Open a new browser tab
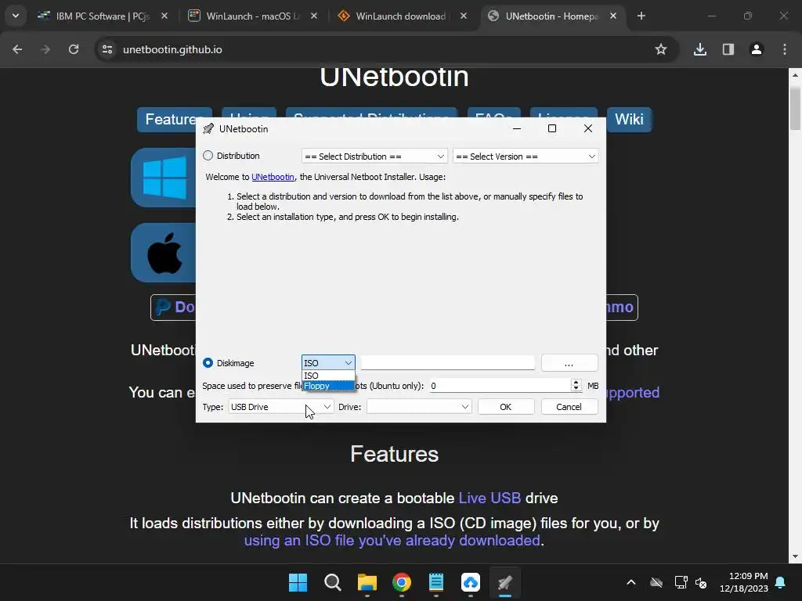Image resolution: width=802 pixels, height=601 pixels. pyautogui.click(x=641, y=16)
